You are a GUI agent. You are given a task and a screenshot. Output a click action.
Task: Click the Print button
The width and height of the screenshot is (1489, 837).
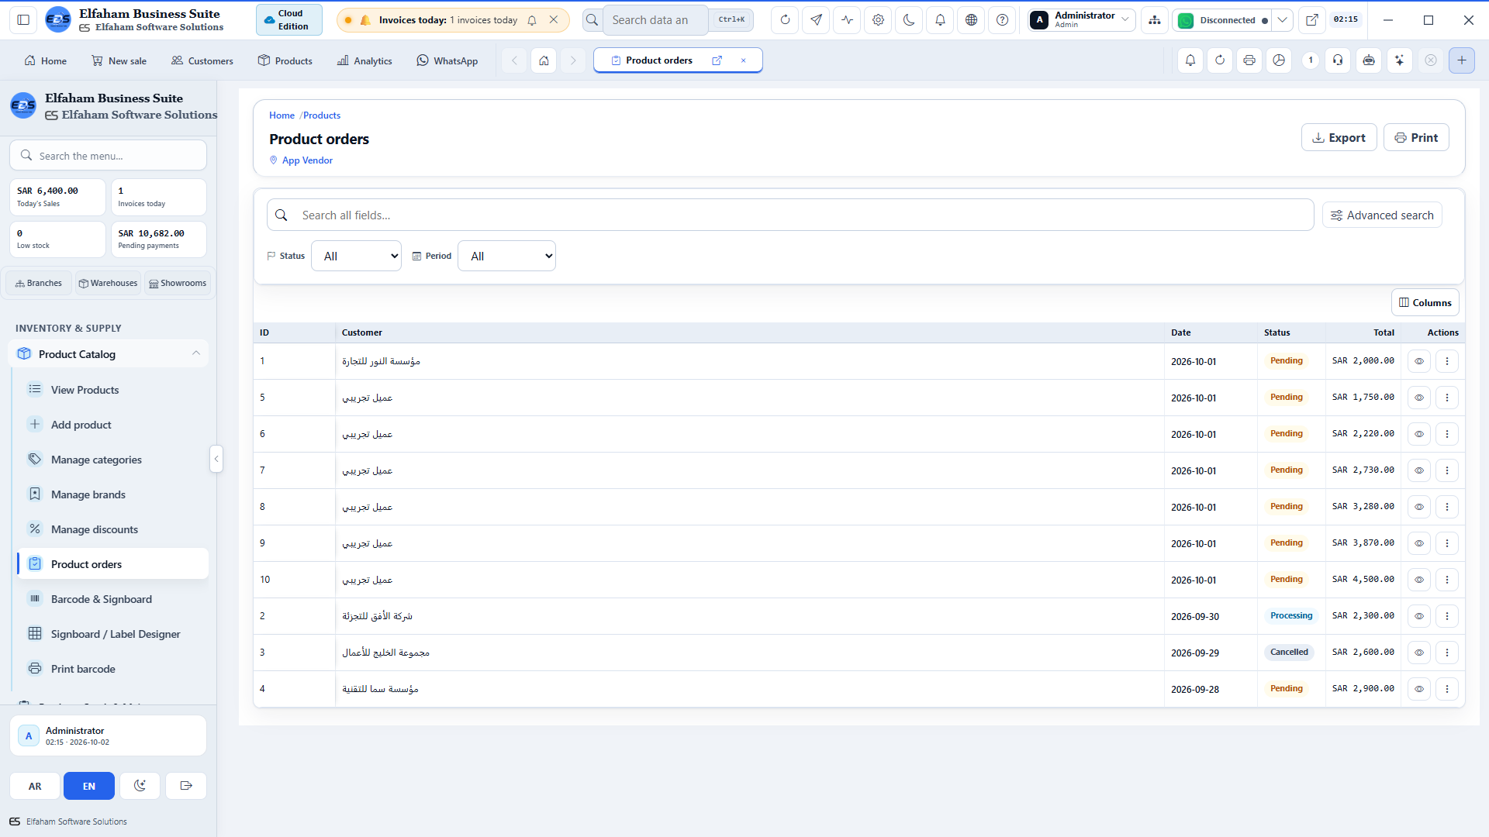(1416, 137)
